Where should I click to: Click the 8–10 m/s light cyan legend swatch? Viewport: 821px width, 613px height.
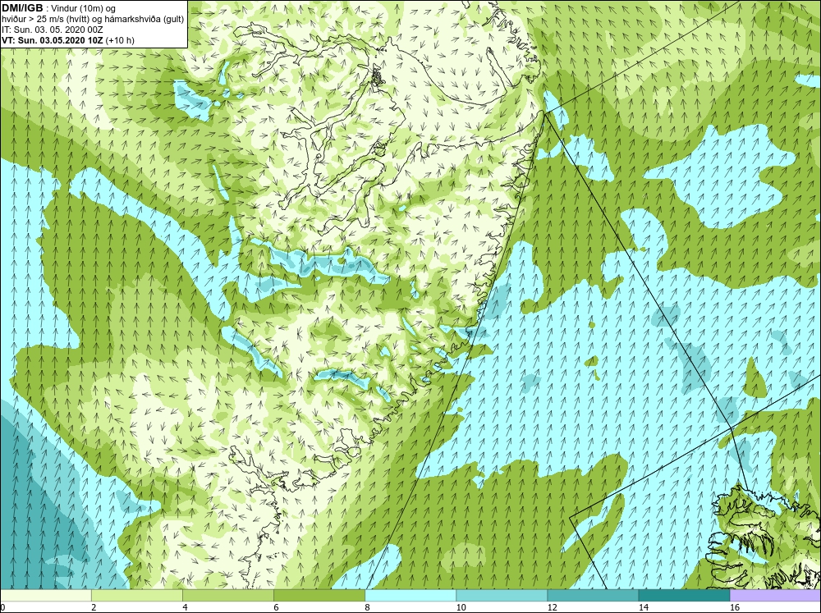[410, 595]
